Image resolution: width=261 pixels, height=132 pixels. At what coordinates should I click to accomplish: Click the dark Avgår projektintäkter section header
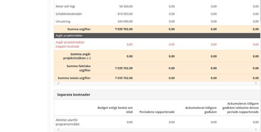(157, 35)
